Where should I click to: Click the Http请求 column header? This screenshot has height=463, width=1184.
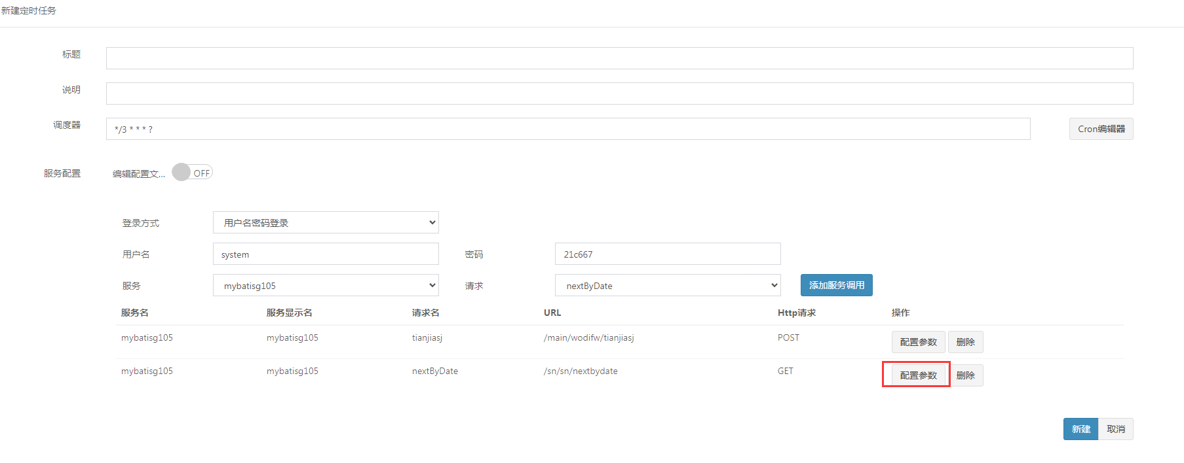point(797,313)
